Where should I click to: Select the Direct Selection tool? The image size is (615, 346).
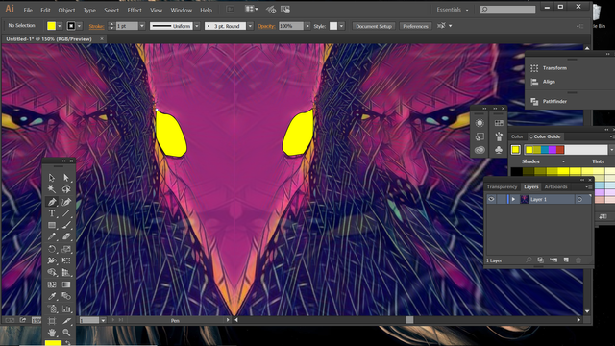point(66,178)
